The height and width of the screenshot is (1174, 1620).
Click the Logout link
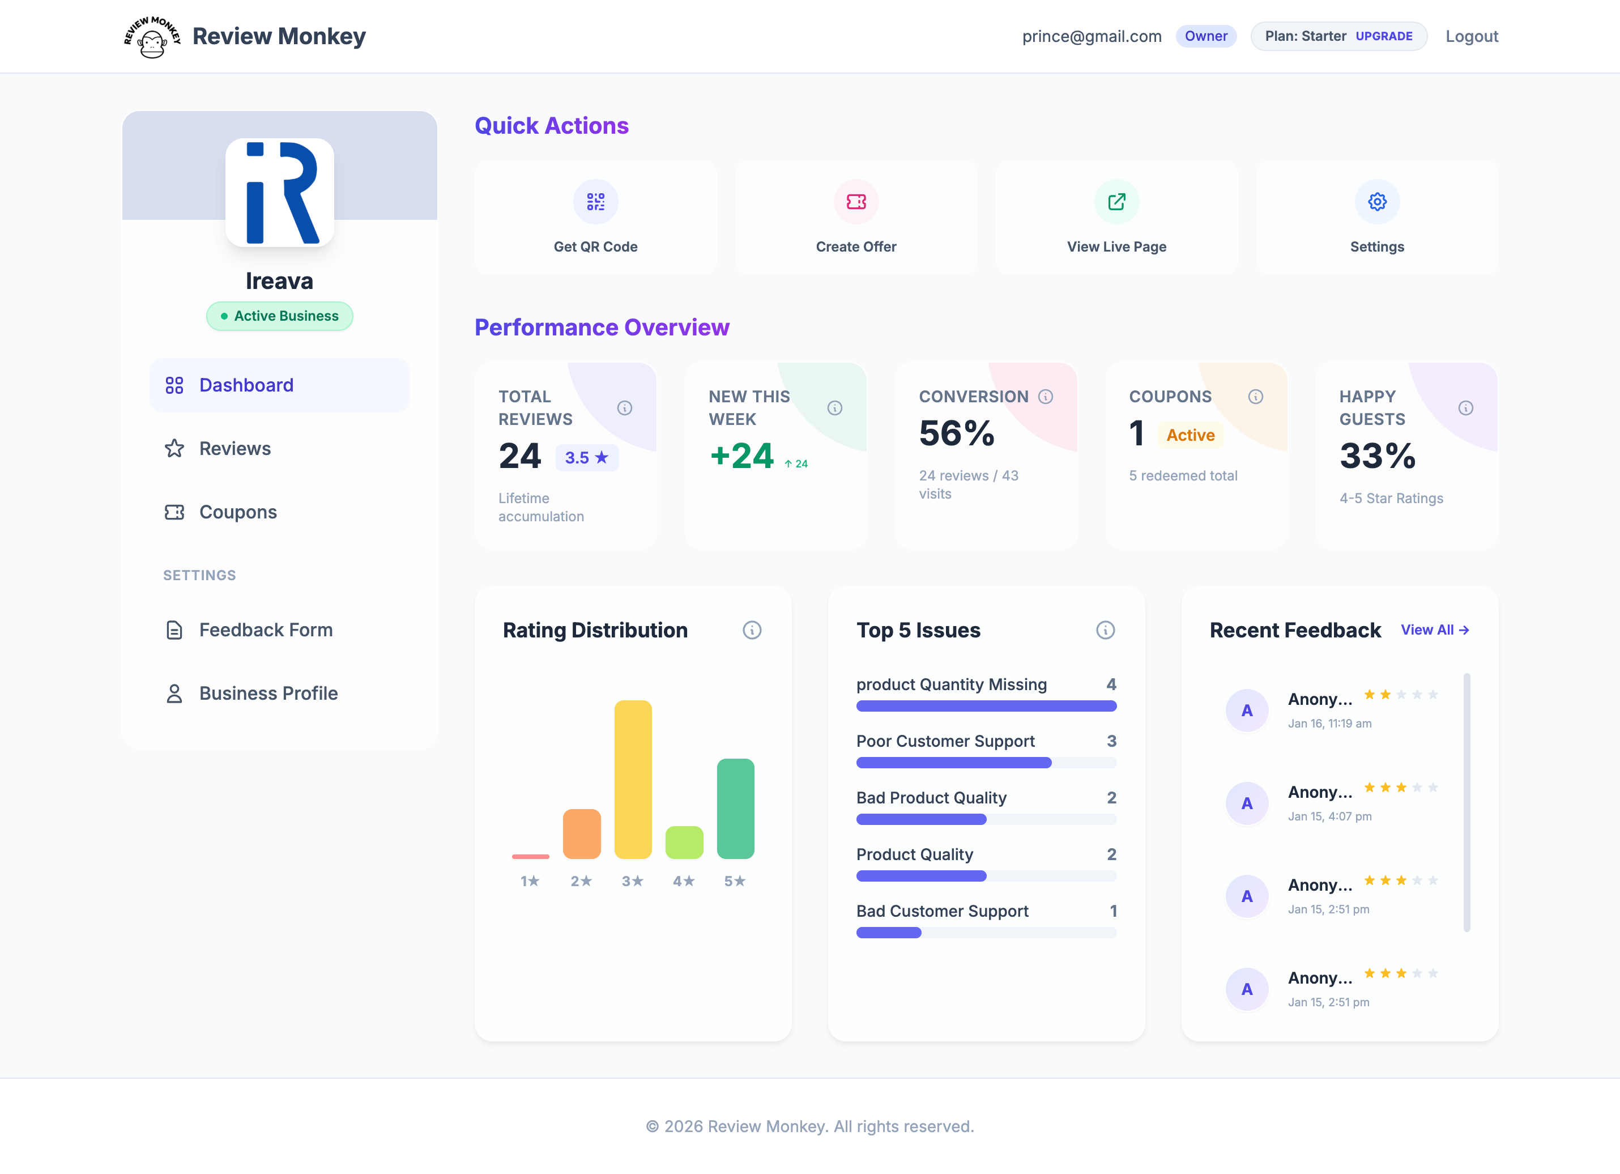(x=1472, y=36)
